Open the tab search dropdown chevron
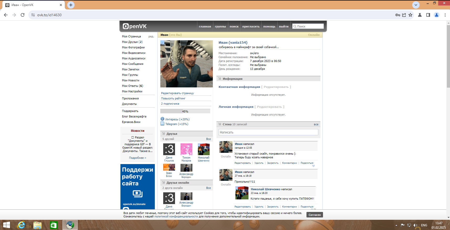 click(x=416, y=5)
